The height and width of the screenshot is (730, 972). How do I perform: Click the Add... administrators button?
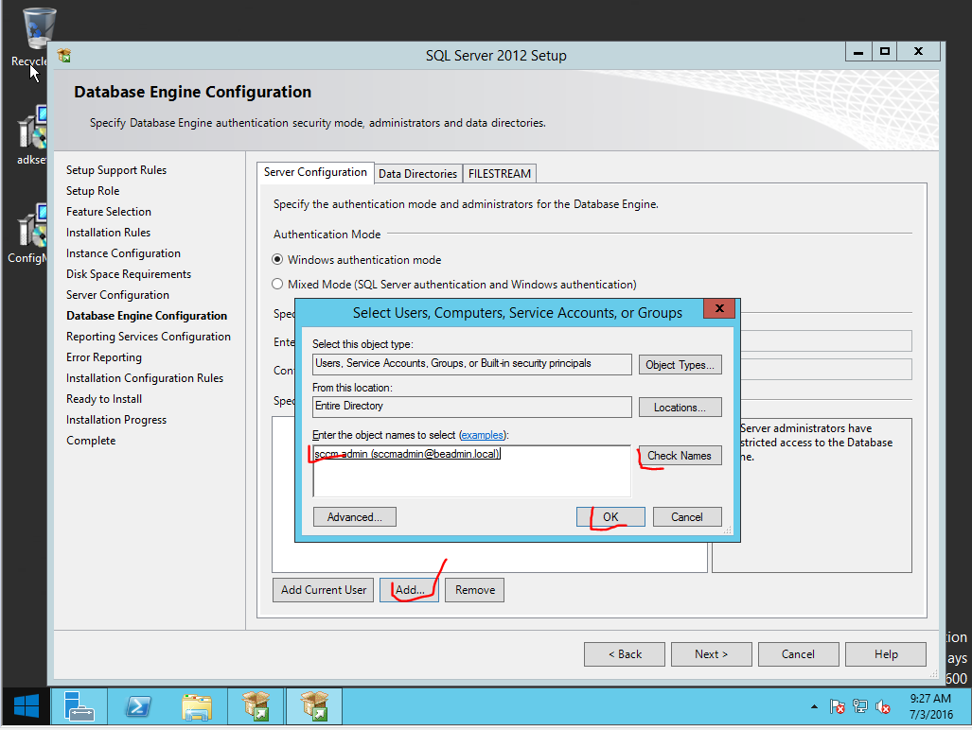[409, 590]
